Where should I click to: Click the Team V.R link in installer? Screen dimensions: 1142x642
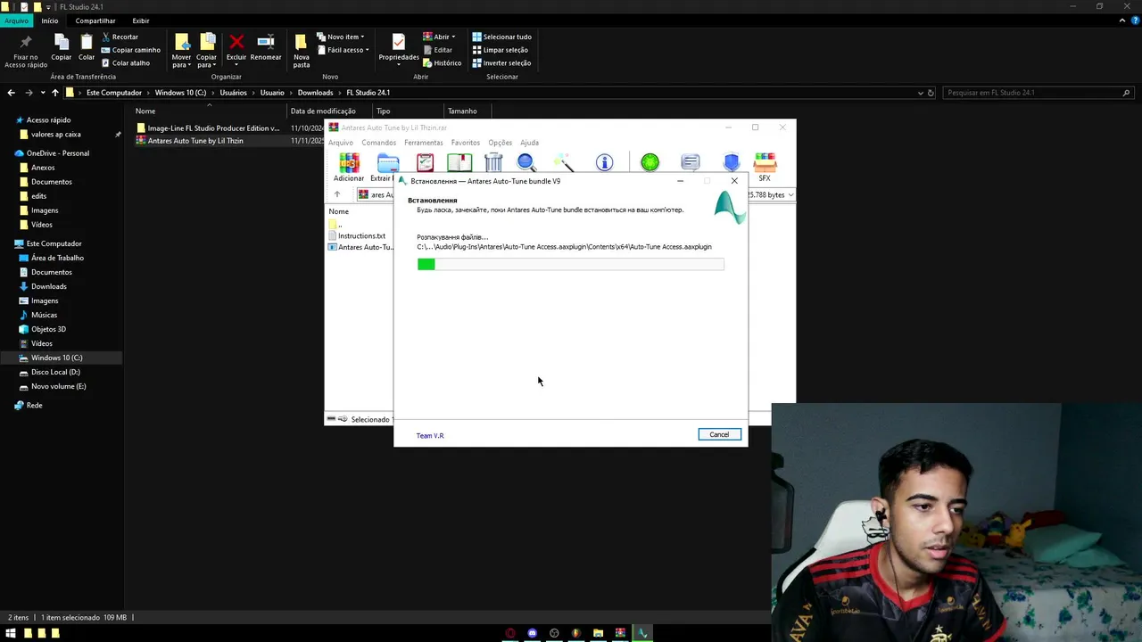[430, 435]
